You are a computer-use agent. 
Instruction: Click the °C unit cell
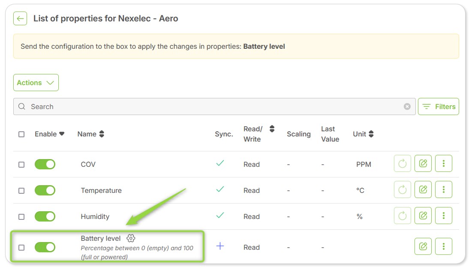point(360,190)
